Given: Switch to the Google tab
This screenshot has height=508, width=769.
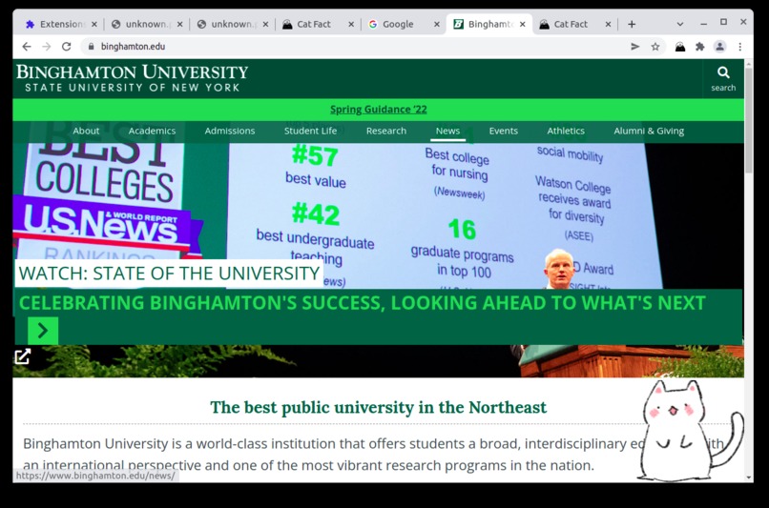Looking at the screenshot, I should (x=398, y=24).
